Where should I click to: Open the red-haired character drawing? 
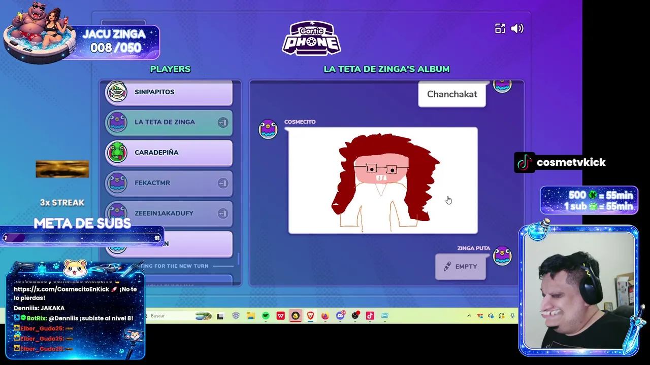(383, 180)
